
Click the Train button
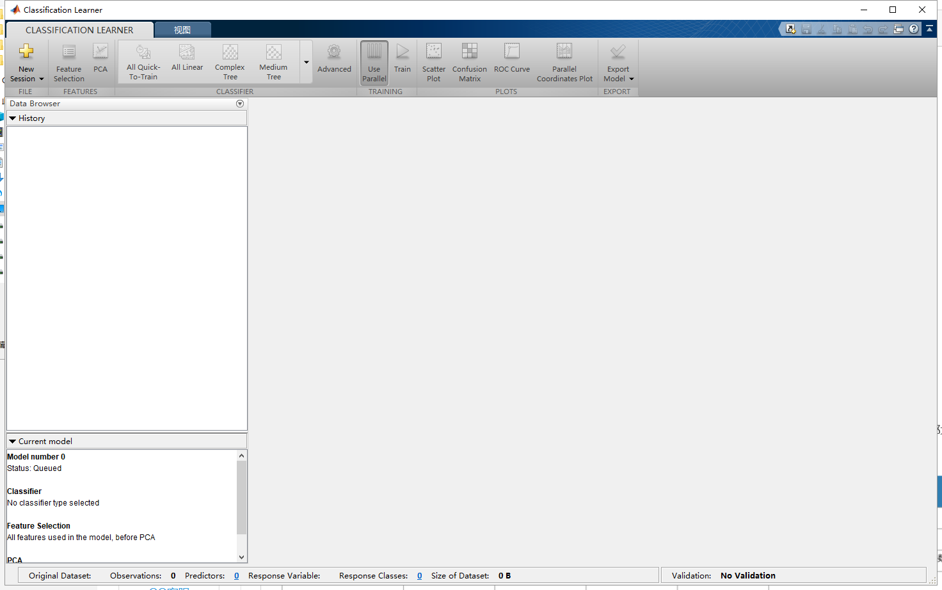[403, 59]
